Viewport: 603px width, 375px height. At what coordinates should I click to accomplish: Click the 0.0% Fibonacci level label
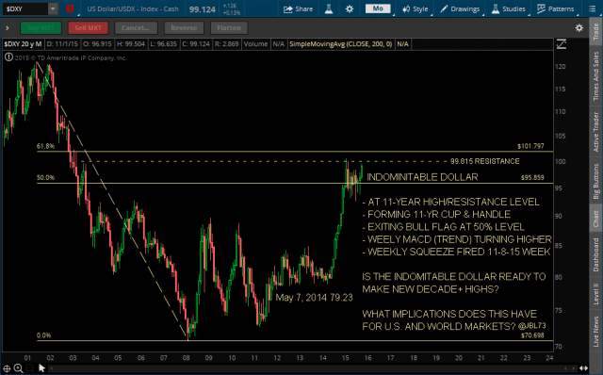pyautogui.click(x=44, y=335)
